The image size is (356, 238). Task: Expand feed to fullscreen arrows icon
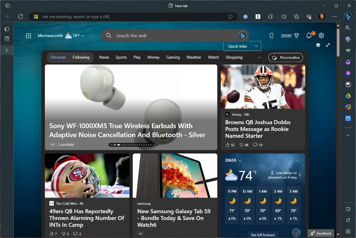click(328, 45)
